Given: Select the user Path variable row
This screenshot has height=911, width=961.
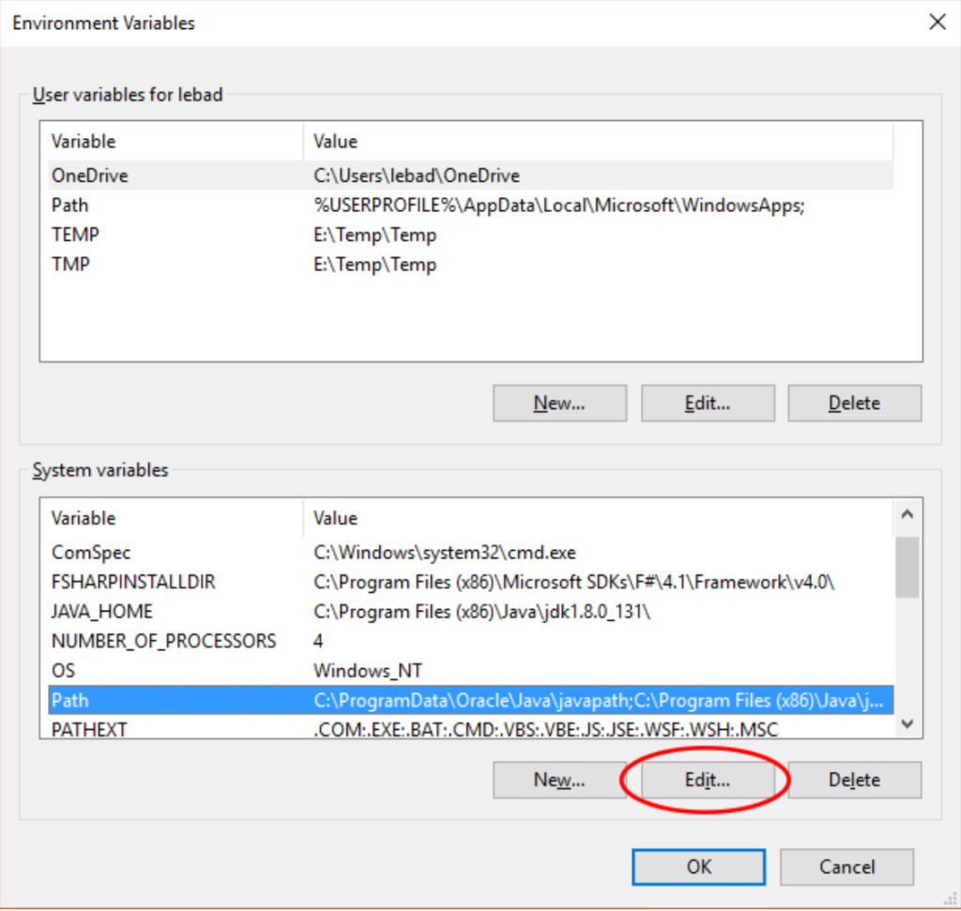Looking at the screenshot, I should coord(70,205).
